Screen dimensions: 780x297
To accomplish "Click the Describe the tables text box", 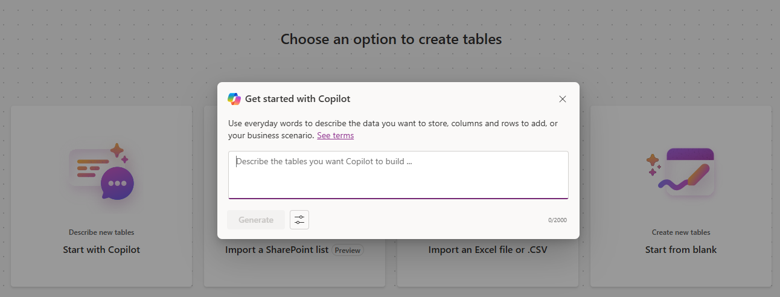I will click(398, 174).
